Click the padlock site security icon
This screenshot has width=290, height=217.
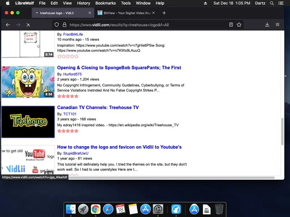[64, 25]
